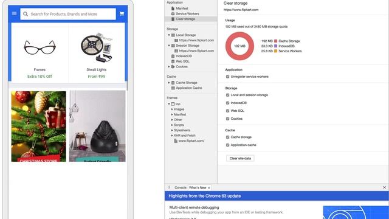Open flipkart.com entry under Session Storage
This screenshot has height=219, width=389.
pyautogui.click(x=196, y=50)
